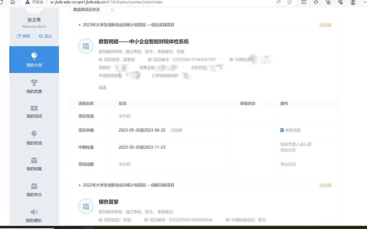Click the 已结束 status text
The height and width of the screenshot is (229, 367).
[176, 130]
